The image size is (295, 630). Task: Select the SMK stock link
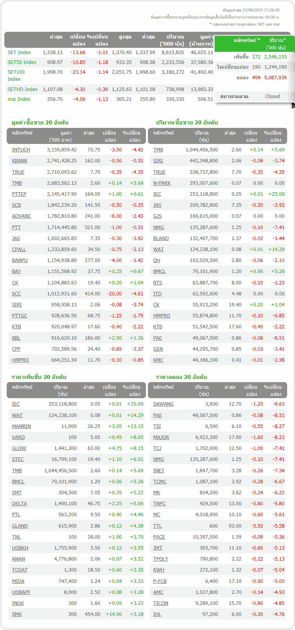pos(17,614)
